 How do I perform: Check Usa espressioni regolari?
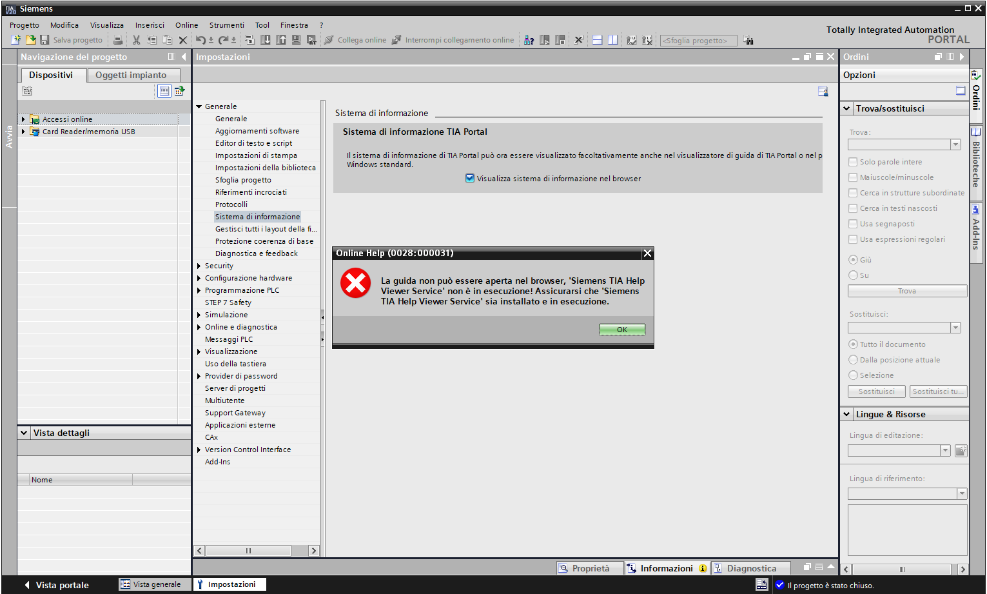coord(853,239)
